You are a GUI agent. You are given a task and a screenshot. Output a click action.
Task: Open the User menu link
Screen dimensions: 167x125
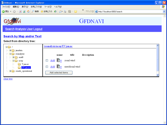[29, 29]
